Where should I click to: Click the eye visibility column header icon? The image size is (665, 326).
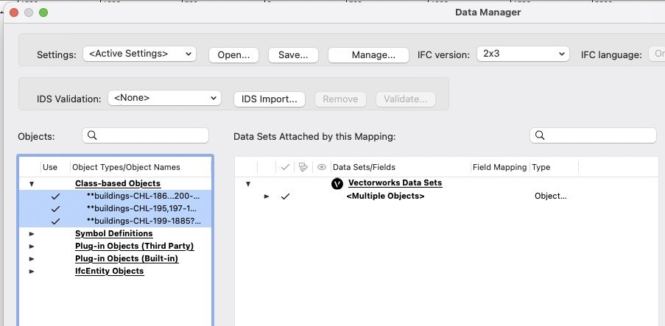click(321, 167)
